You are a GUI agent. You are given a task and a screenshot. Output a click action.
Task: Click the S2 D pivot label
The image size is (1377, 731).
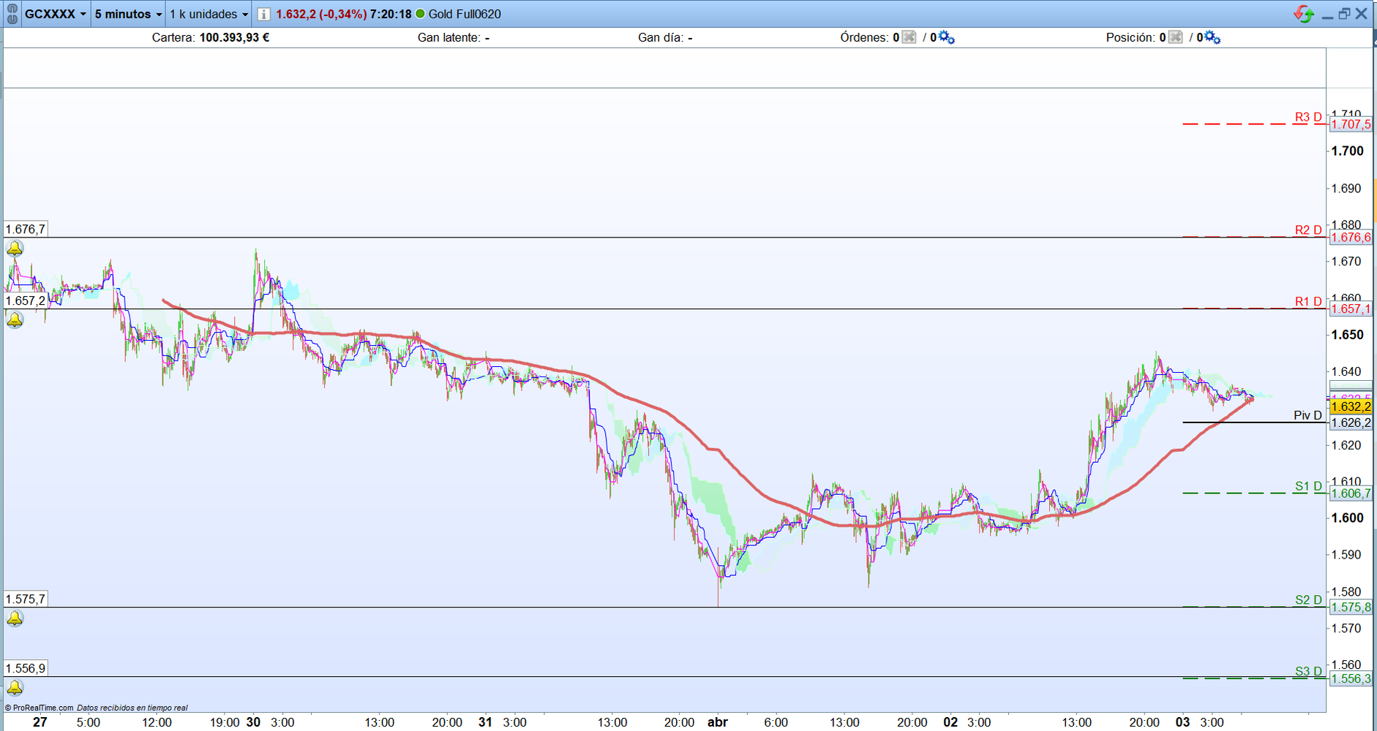[1308, 600]
